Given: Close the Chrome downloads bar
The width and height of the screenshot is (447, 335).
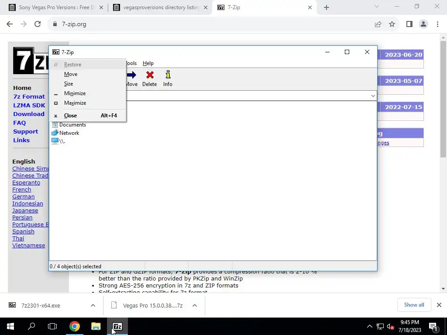Looking at the screenshot, I should point(439,305).
